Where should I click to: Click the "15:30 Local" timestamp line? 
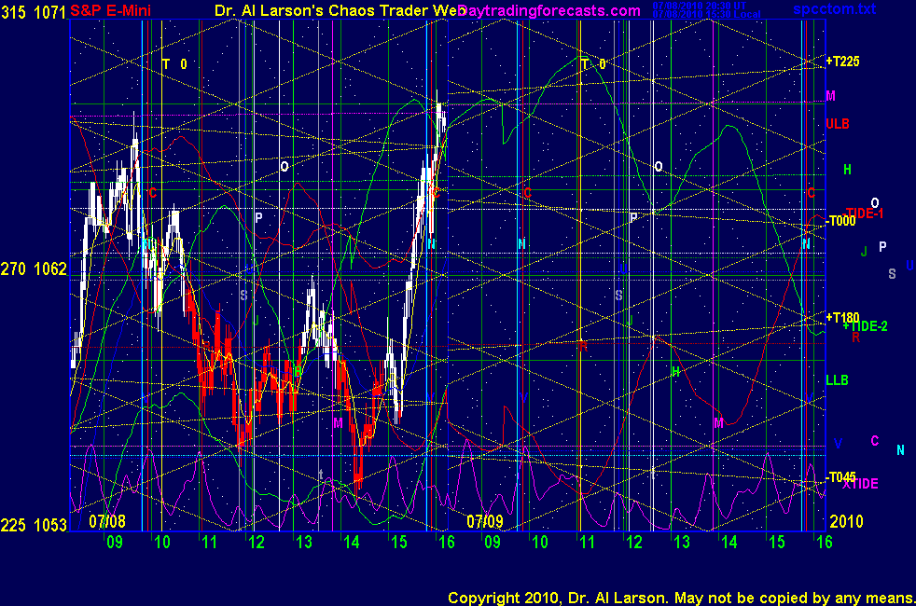pyautogui.click(x=706, y=14)
